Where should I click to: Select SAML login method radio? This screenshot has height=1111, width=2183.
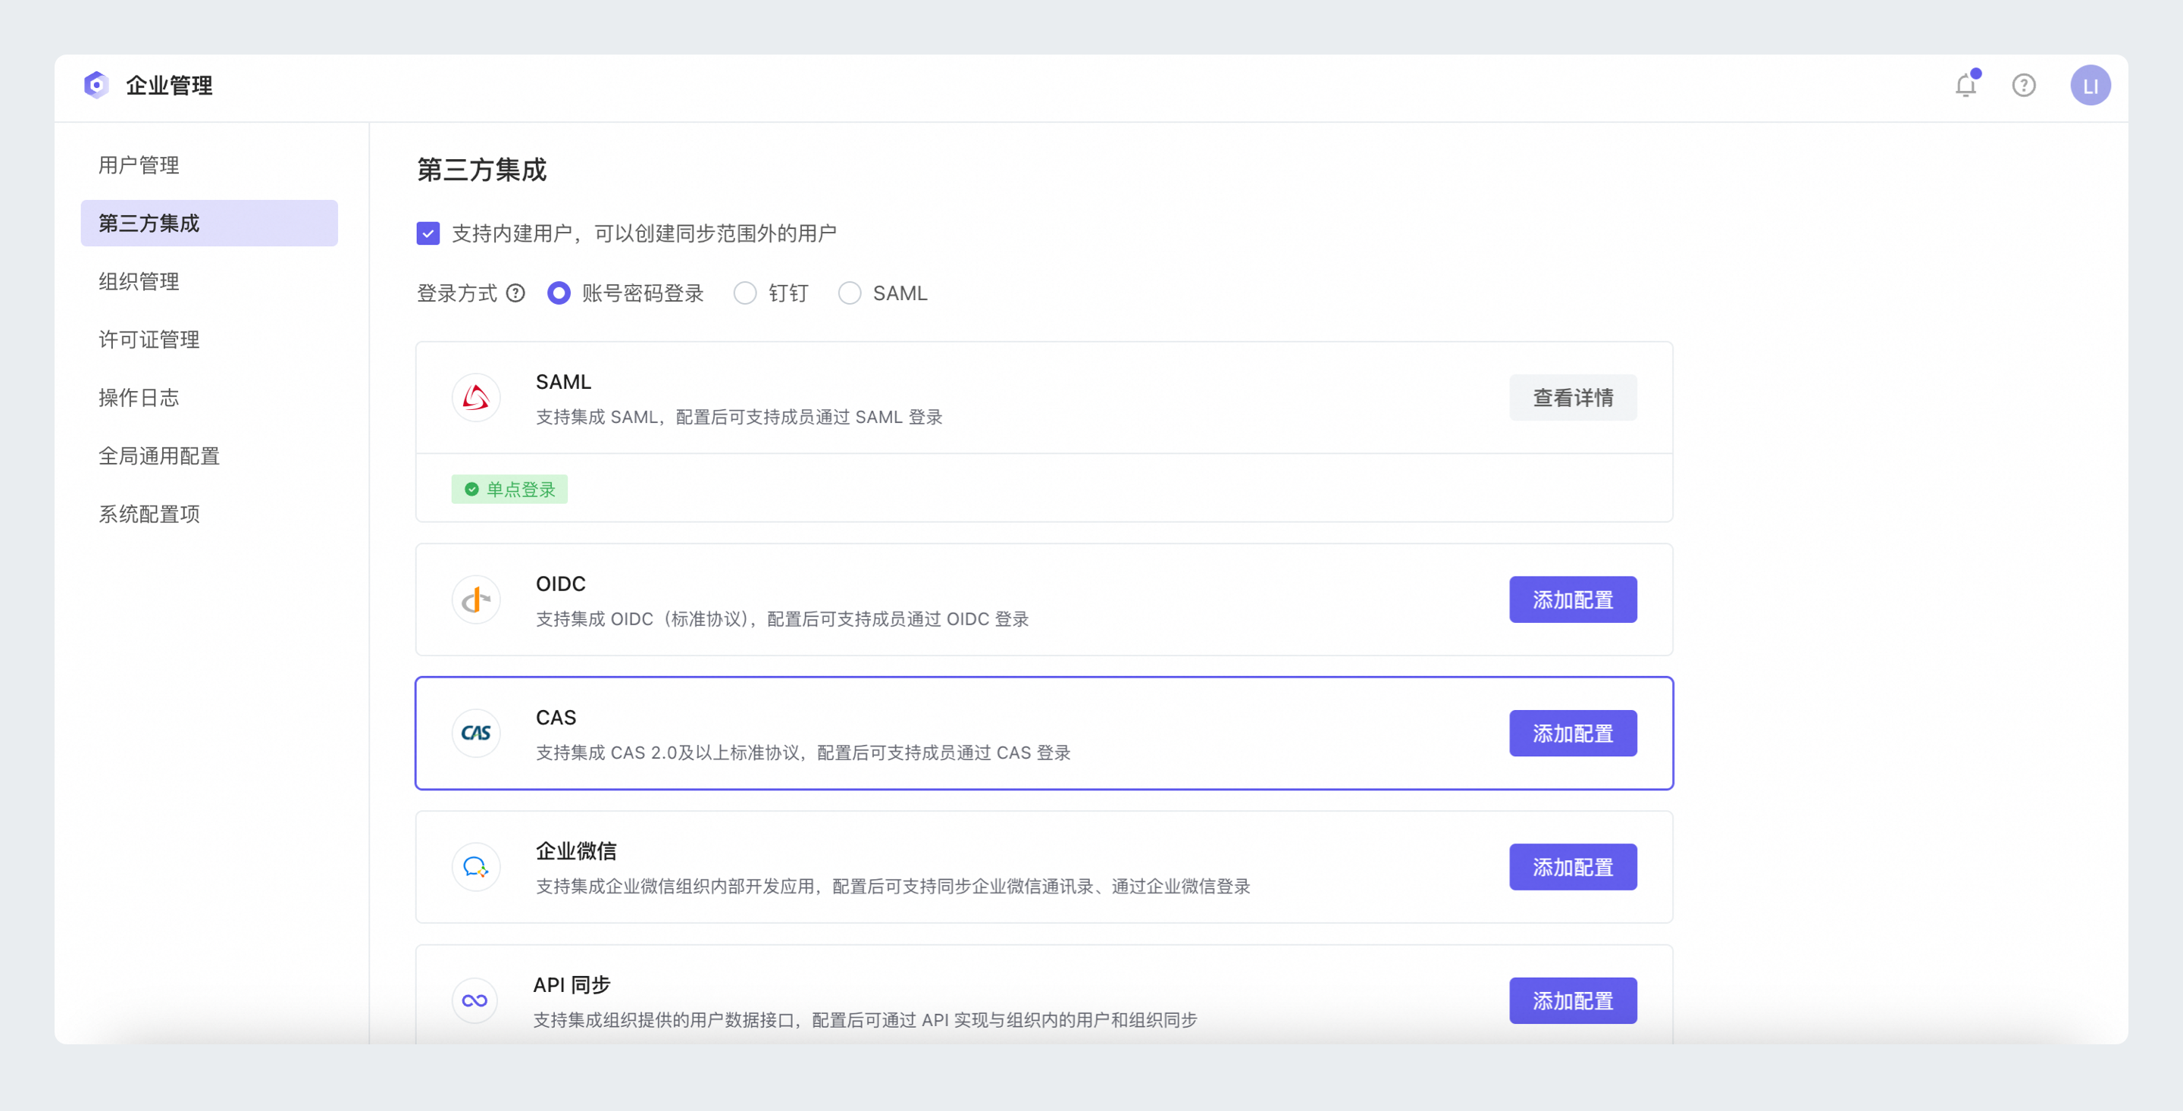[x=849, y=293]
